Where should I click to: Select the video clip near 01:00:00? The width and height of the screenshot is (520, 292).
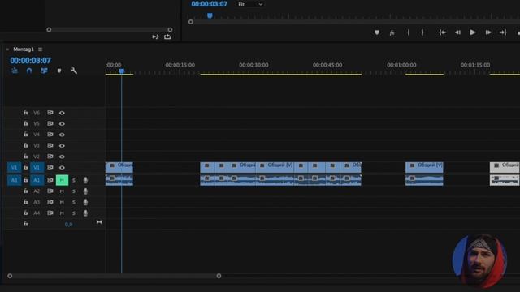424,167
